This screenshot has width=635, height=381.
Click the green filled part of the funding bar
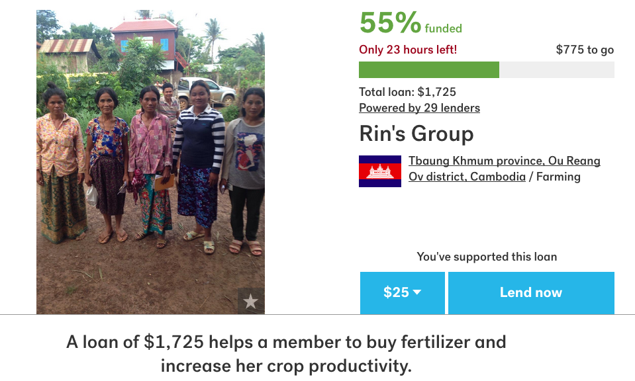[428, 70]
